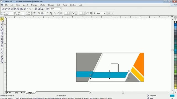
Task: Go to last page button
Action: pyautogui.click(x=24, y=92)
